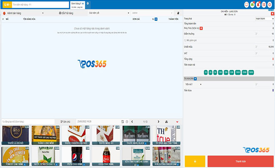The height and width of the screenshot is (168, 275).
Task: Select the 10K quick cash button
Action: click(x=220, y=72)
